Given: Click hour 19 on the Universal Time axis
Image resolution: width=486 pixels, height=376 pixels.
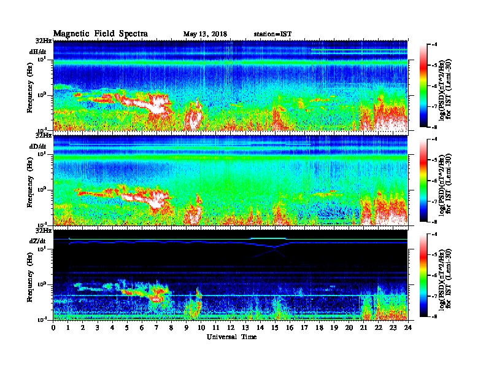Looking at the screenshot, I should click(334, 327).
